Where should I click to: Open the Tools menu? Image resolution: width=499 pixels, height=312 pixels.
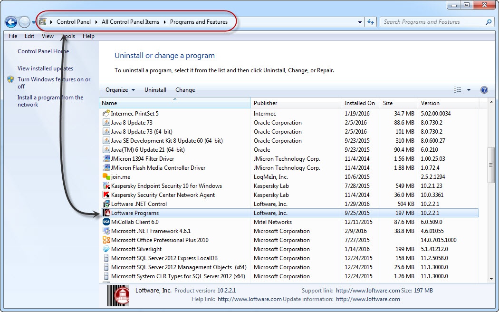click(x=68, y=36)
